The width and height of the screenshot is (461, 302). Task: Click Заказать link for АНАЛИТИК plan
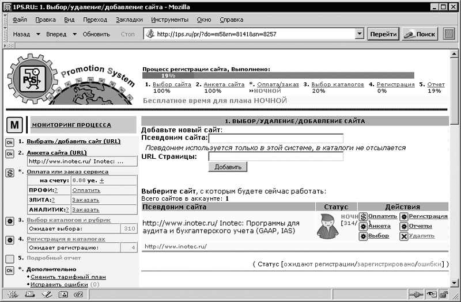point(85,209)
